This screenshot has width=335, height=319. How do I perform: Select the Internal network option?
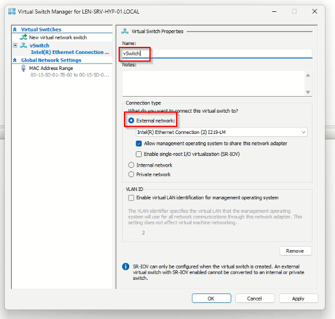[x=131, y=165]
